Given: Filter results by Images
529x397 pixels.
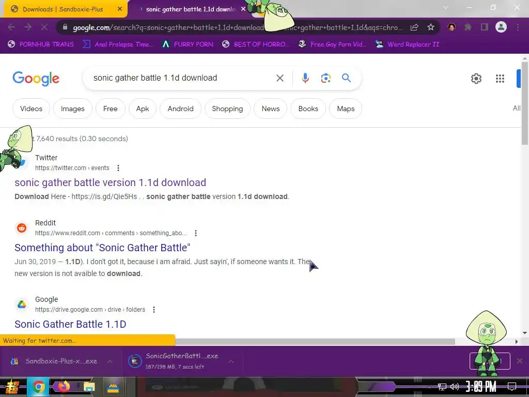Looking at the screenshot, I should (x=72, y=109).
